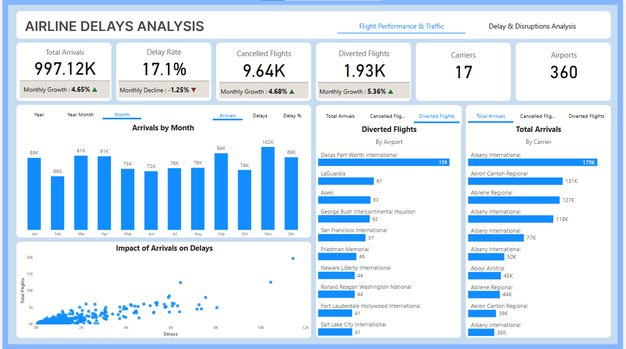Click the Airline Delays Analysis heading
Screen dimensions: 626x349
(114, 27)
